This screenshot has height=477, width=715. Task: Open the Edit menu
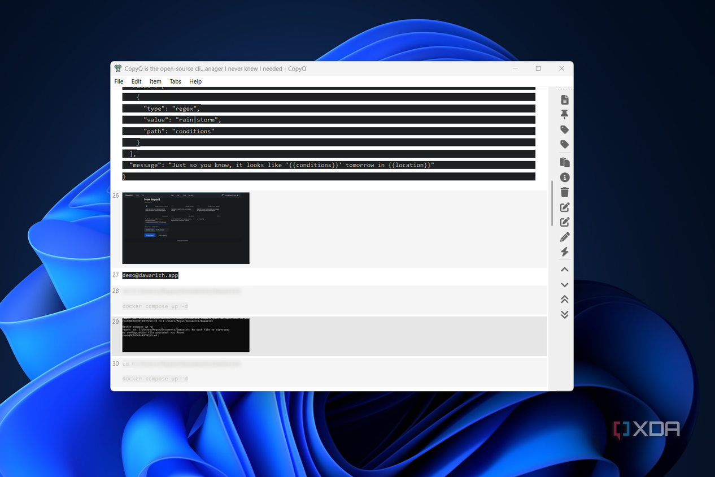coord(136,81)
